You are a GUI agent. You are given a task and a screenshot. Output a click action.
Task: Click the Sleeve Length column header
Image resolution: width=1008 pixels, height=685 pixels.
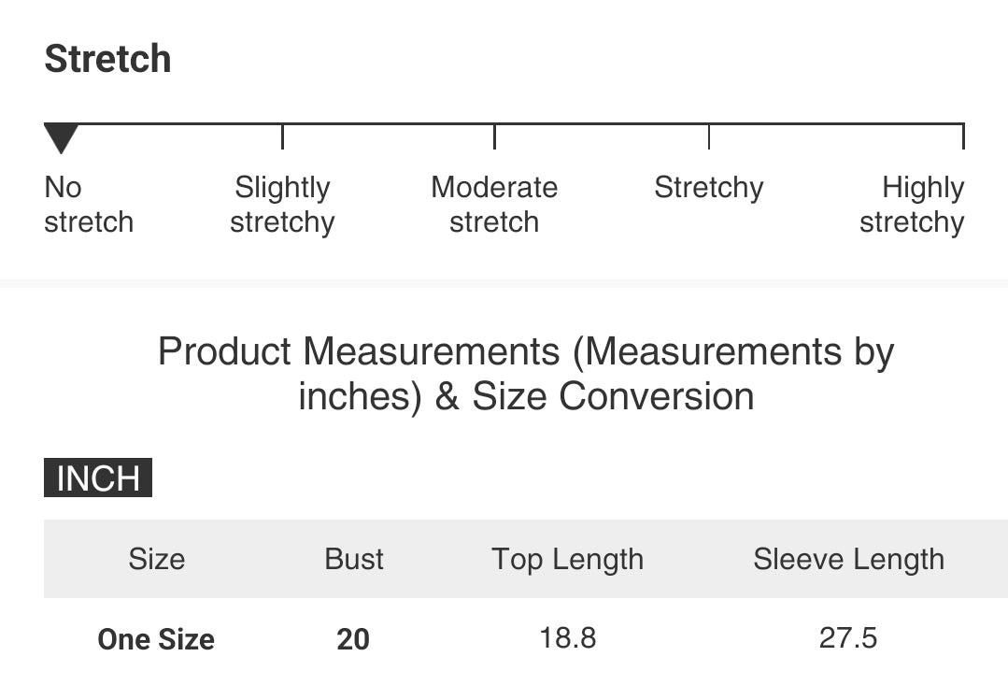(x=848, y=559)
